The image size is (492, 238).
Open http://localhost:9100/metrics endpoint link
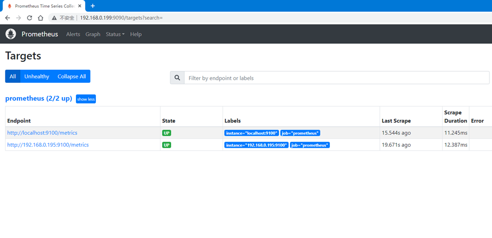[42, 133]
